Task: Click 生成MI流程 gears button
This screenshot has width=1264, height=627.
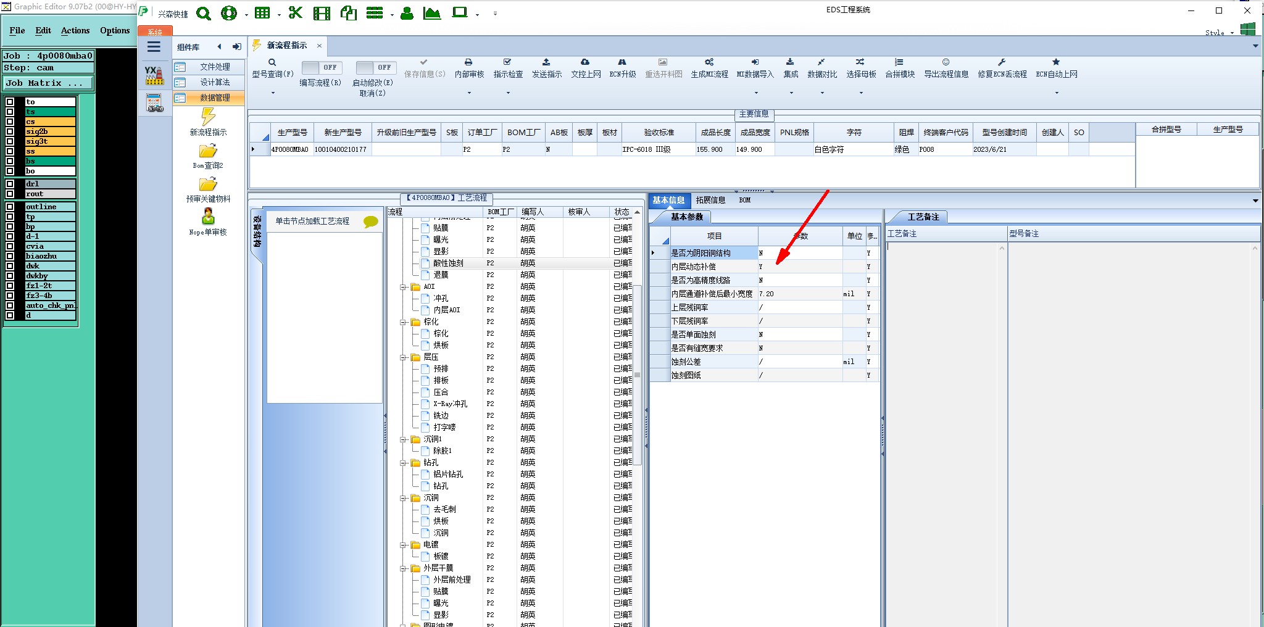Action: (709, 68)
